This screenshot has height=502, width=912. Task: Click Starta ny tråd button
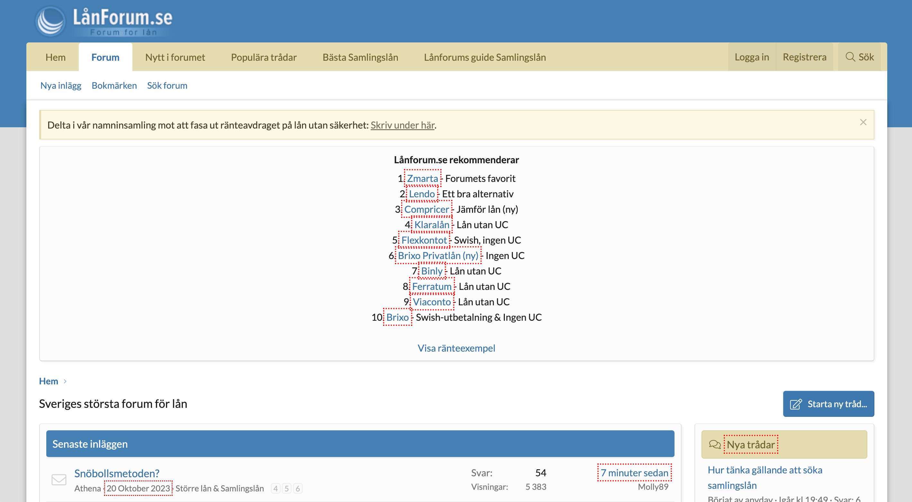point(828,404)
